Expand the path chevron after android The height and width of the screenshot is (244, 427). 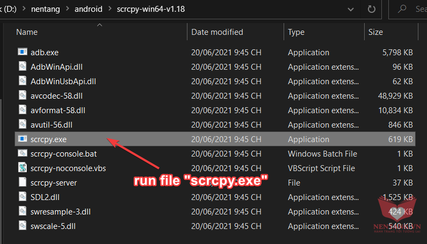(107, 9)
